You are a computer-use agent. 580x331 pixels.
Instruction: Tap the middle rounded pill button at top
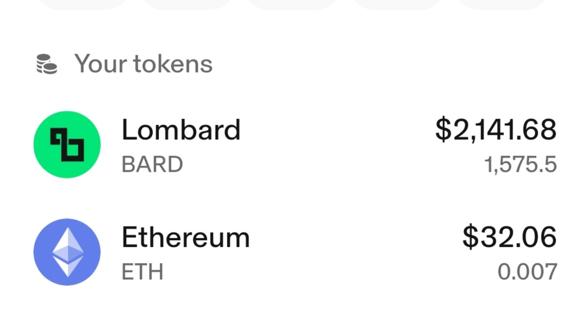(292, 3)
